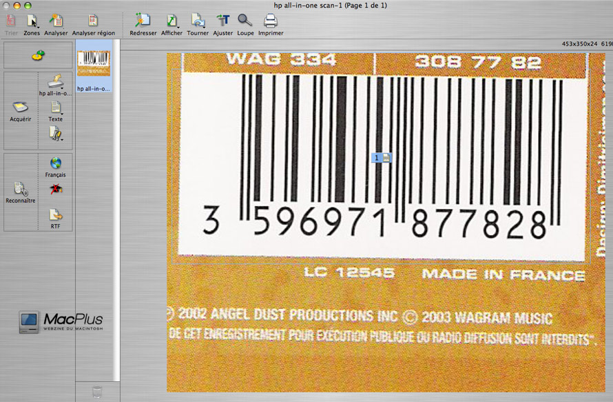613x402 pixels.
Task: Click the green zoom window button
Action: (28, 6)
